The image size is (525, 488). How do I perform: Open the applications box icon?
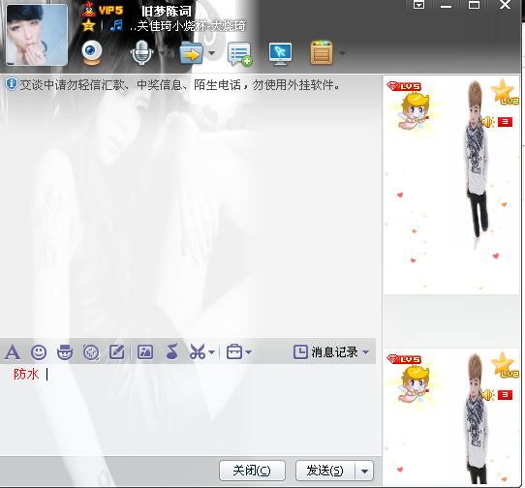pos(322,52)
